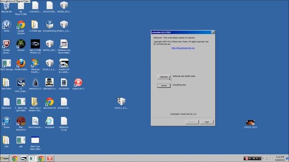Click the evasi0n icon on taskbar
The height and width of the screenshot is (162, 289).
coord(23,158)
